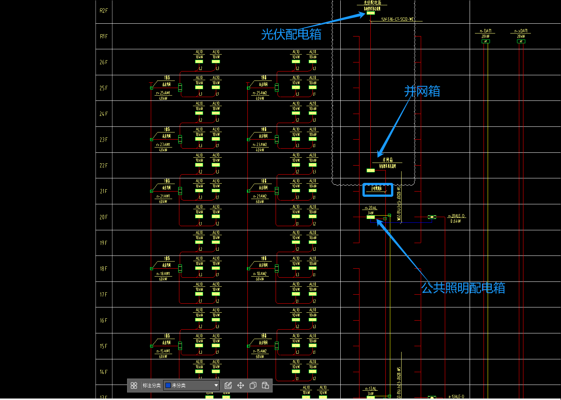Select the 15F floor label
This screenshot has height=400, width=561.
point(104,346)
